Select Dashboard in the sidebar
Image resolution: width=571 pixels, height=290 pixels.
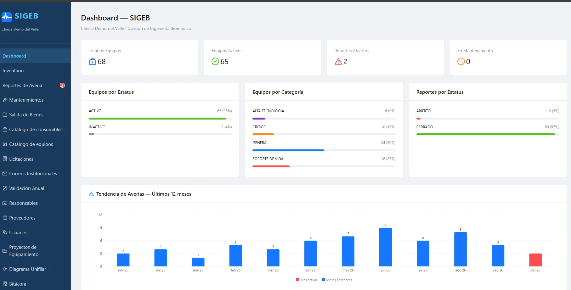(35, 56)
